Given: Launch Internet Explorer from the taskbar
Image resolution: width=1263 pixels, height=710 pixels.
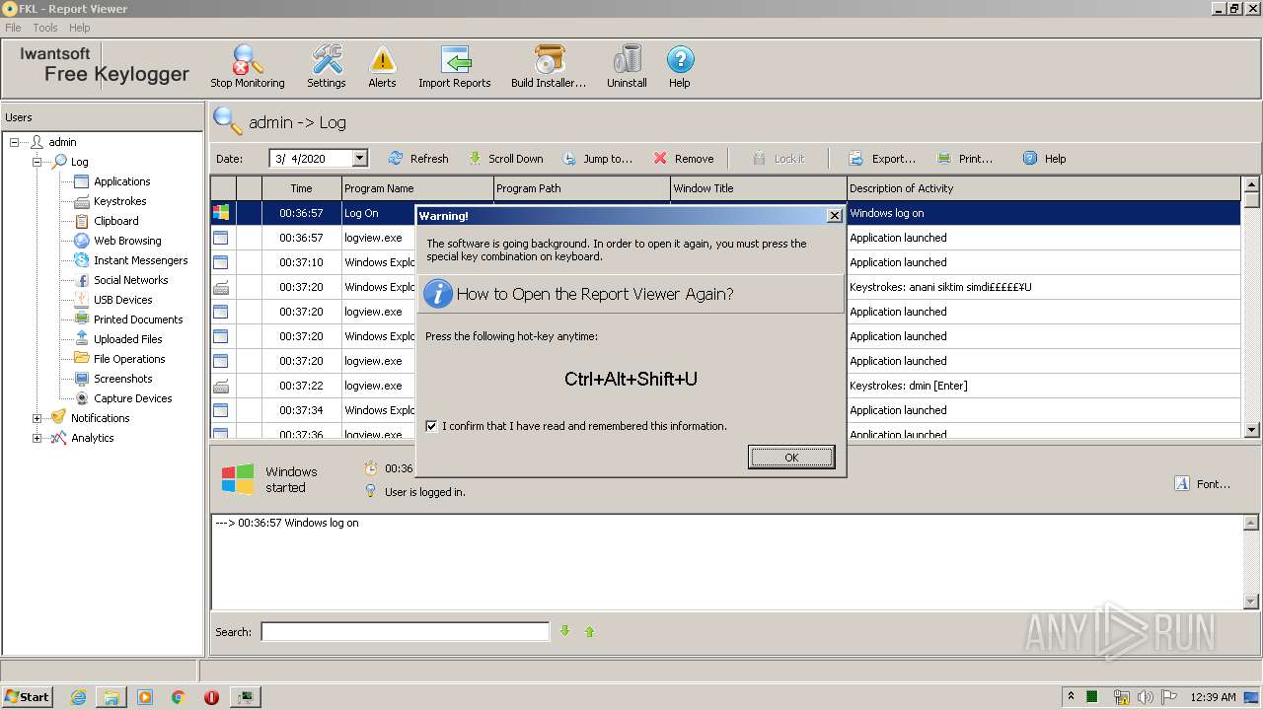Looking at the screenshot, I should click(x=79, y=697).
